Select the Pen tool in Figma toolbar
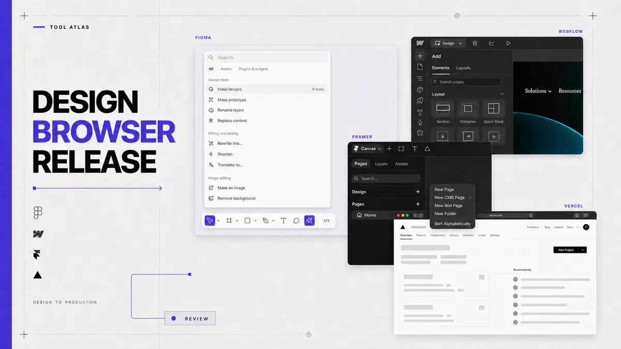621x349 pixels. [x=265, y=221]
